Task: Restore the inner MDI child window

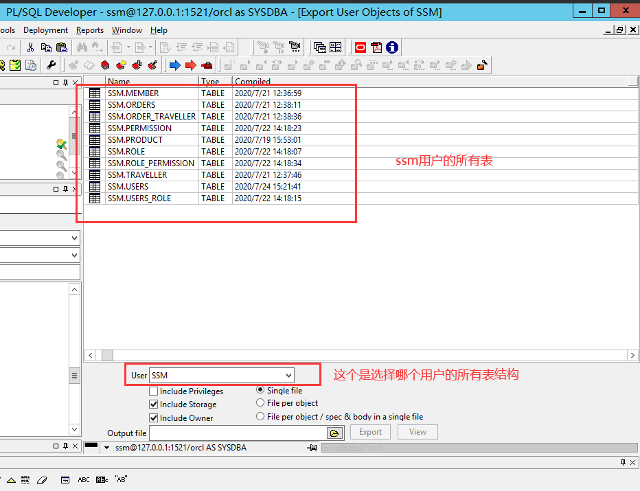Action: click(620, 30)
